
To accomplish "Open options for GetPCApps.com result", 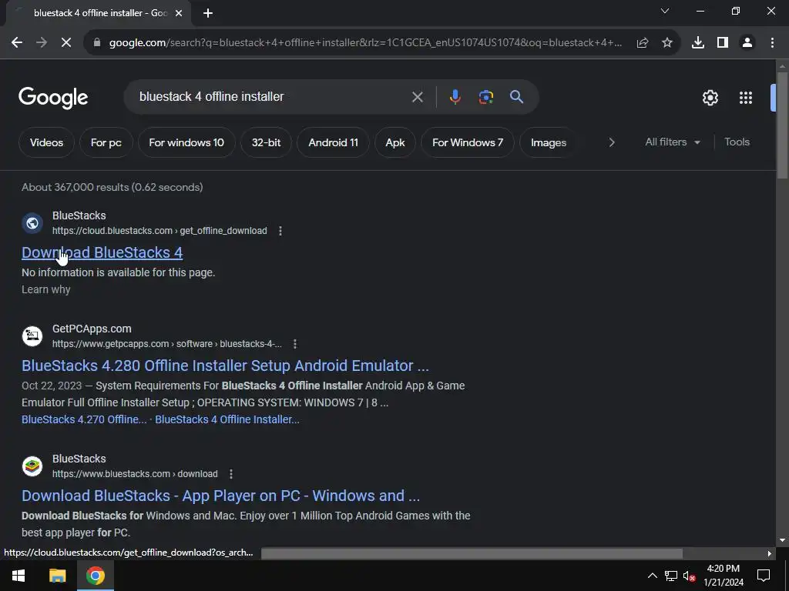I will [295, 344].
